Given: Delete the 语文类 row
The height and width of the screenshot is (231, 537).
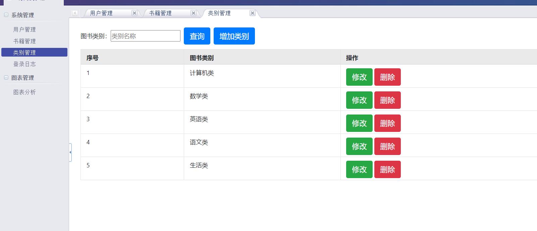Looking at the screenshot, I should tap(387, 146).
